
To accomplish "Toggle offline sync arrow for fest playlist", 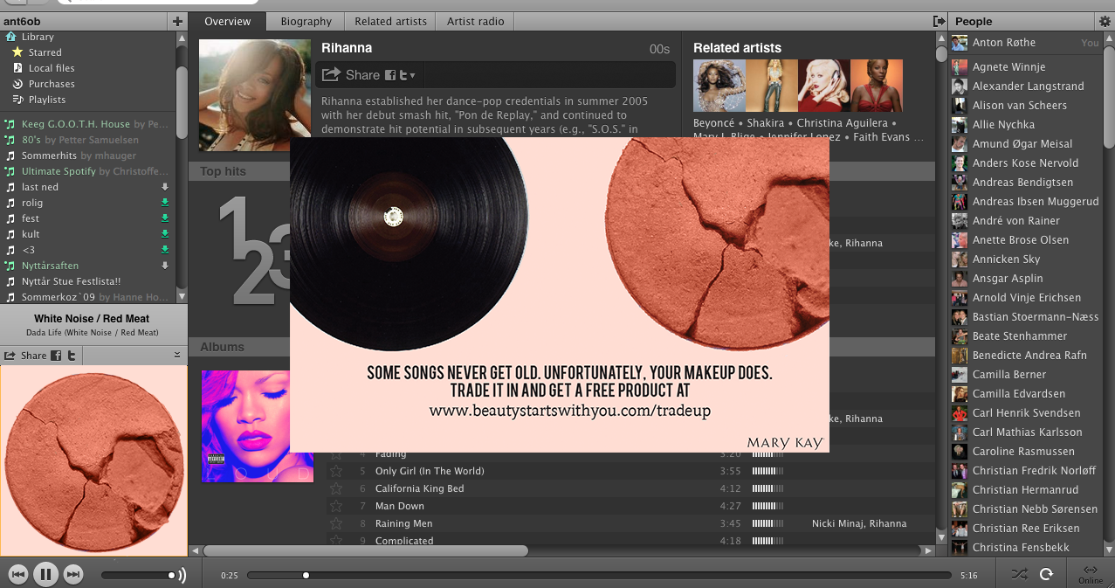I will click(x=165, y=218).
